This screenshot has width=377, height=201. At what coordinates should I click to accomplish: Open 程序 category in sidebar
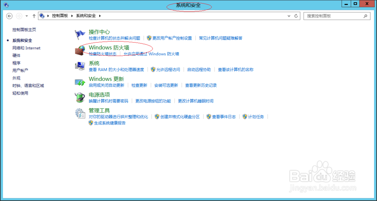click(x=16, y=63)
